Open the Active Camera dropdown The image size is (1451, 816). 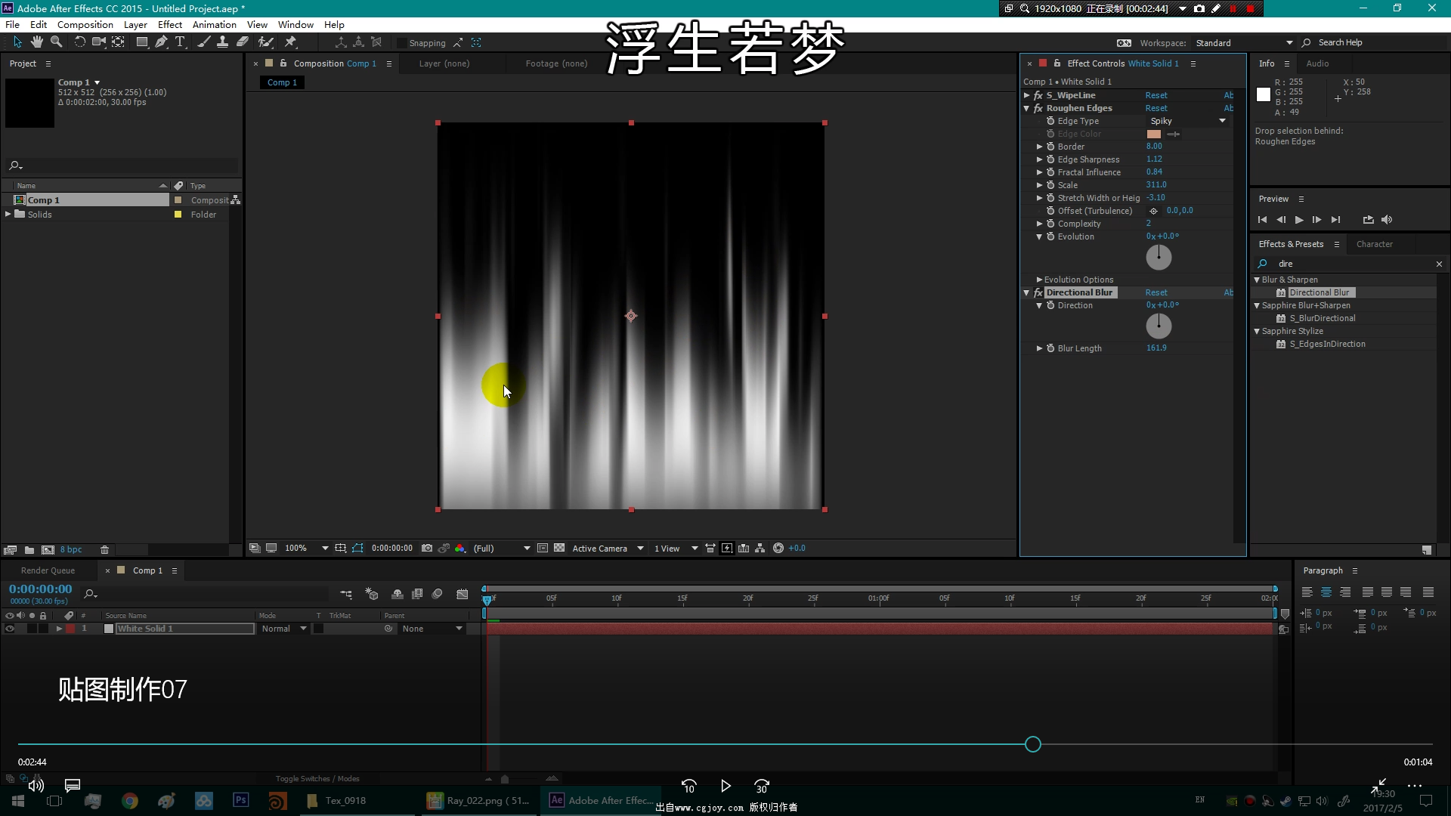(x=608, y=549)
